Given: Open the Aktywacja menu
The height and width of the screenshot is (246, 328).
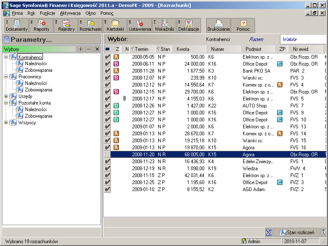Looking at the screenshot, I should pyautogui.click(x=70, y=13).
